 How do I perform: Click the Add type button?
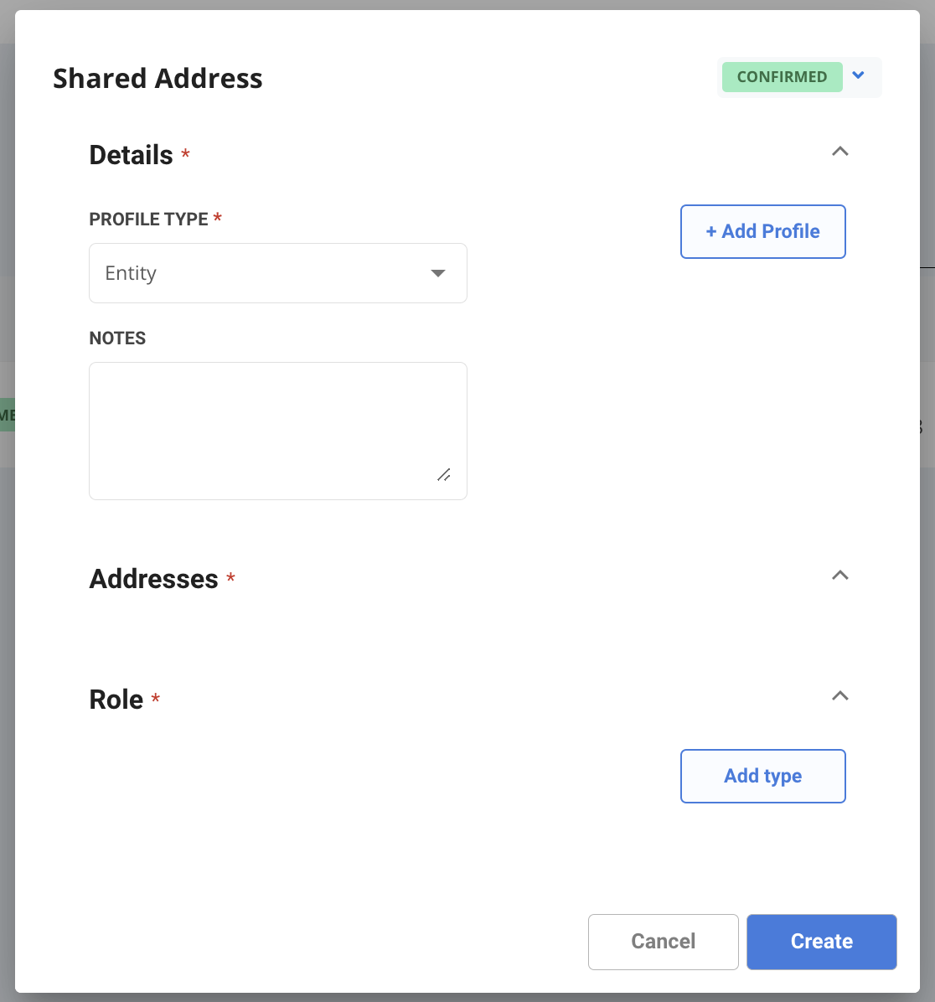coord(763,776)
